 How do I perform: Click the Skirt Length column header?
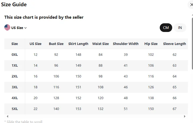[78, 44]
